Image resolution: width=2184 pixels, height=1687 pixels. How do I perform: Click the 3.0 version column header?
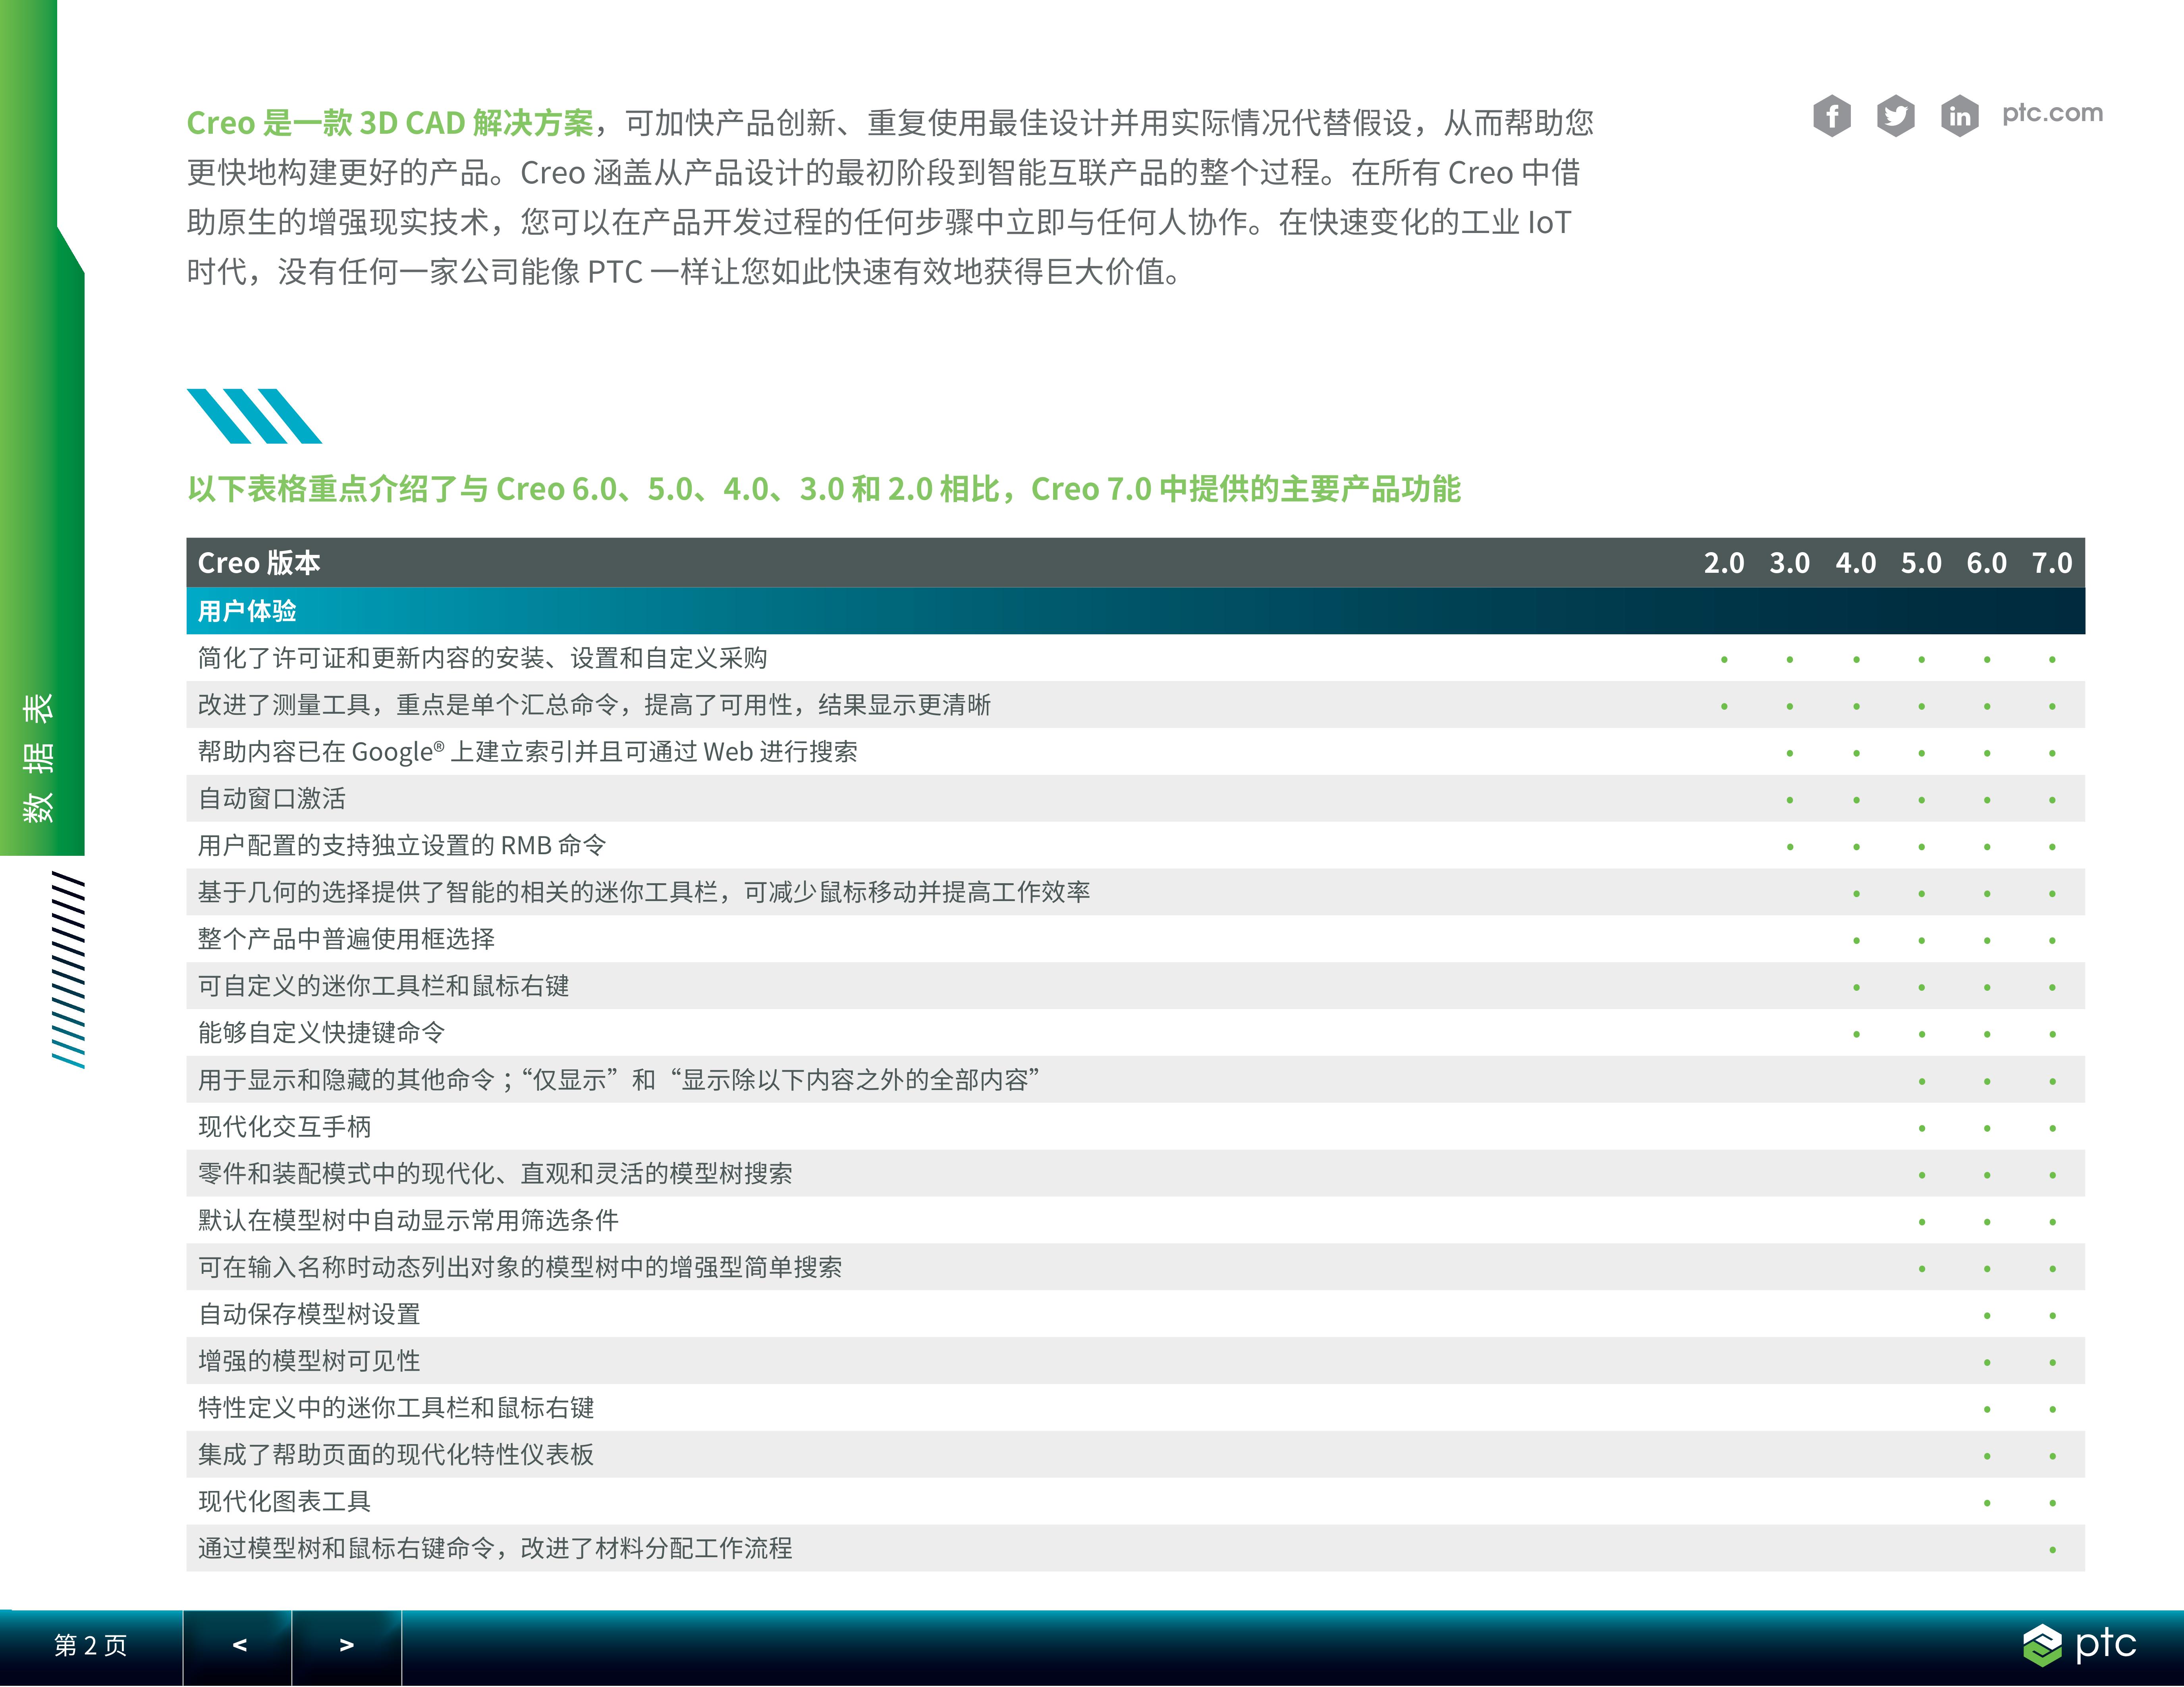pos(1790,563)
